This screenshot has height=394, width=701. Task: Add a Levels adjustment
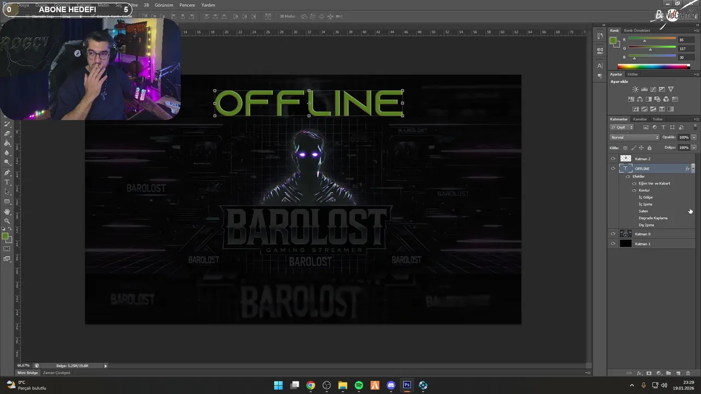click(x=644, y=89)
